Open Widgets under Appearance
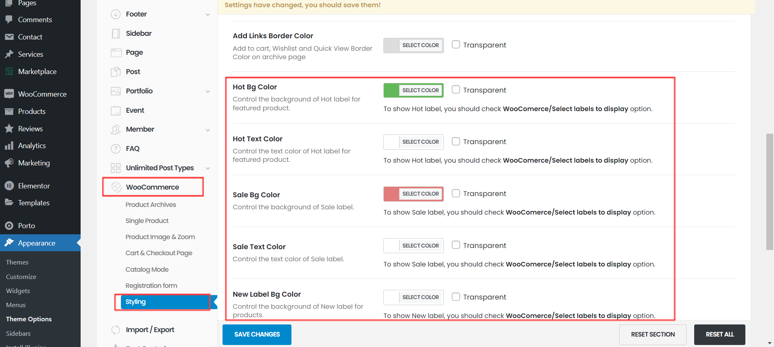Viewport: 774px width, 347px height. 18,291
